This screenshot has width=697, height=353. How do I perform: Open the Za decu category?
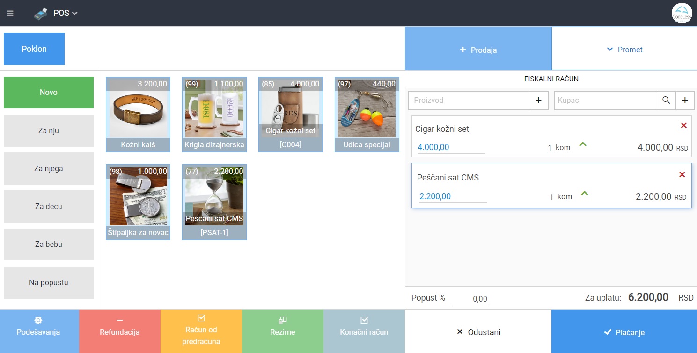pyautogui.click(x=49, y=206)
